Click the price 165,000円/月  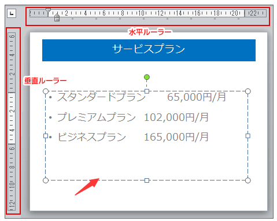coord(176,137)
